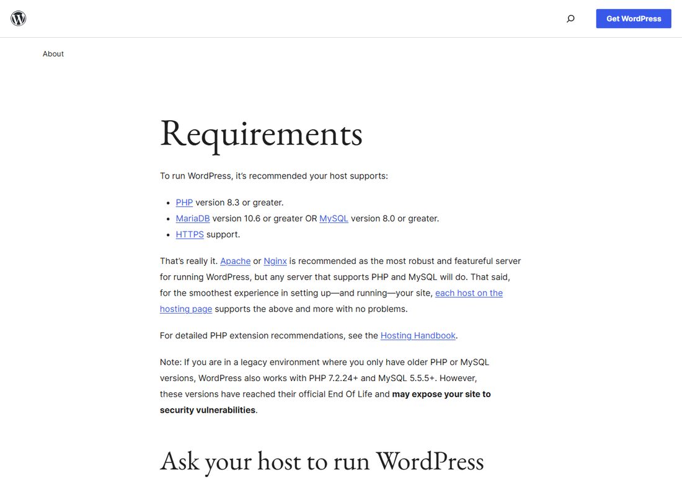Viewport: 682px width, 479px height.
Task: Open the Apache link
Action: pyautogui.click(x=236, y=261)
